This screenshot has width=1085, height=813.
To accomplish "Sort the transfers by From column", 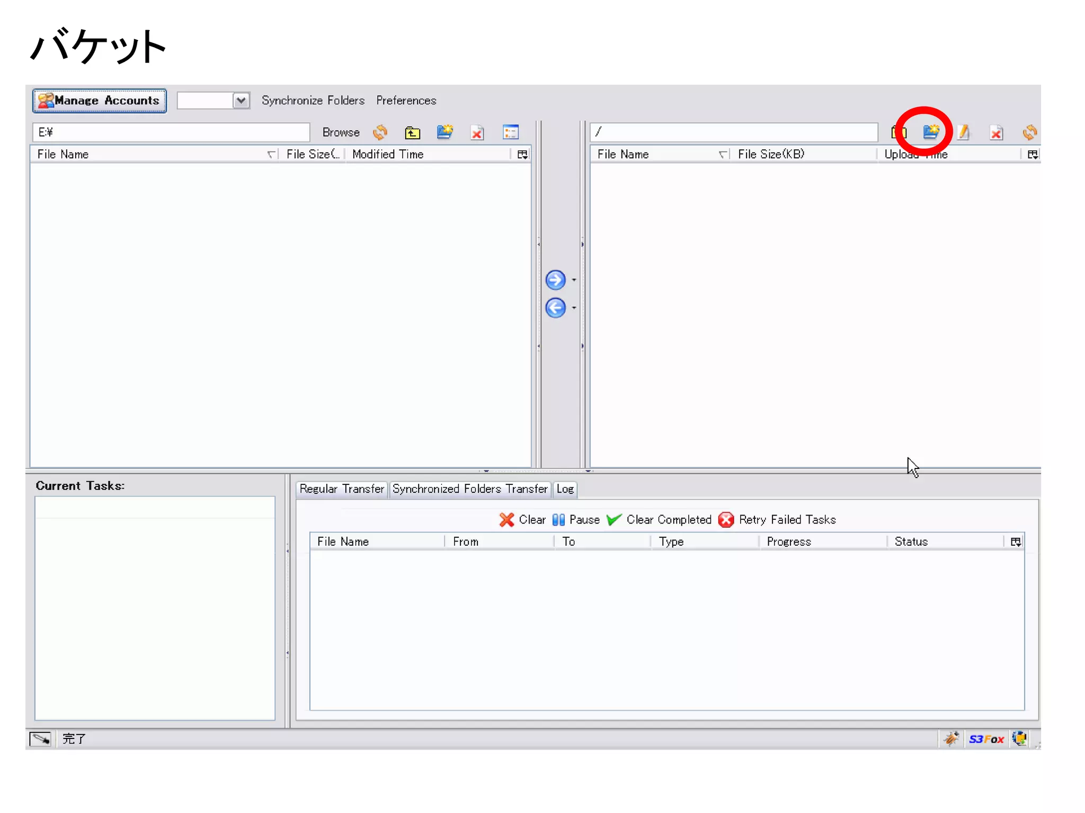I will tap(499, 542).
